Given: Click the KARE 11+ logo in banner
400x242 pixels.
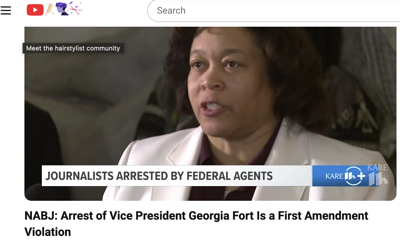Looking at the screenshot, I should [345, 176].
